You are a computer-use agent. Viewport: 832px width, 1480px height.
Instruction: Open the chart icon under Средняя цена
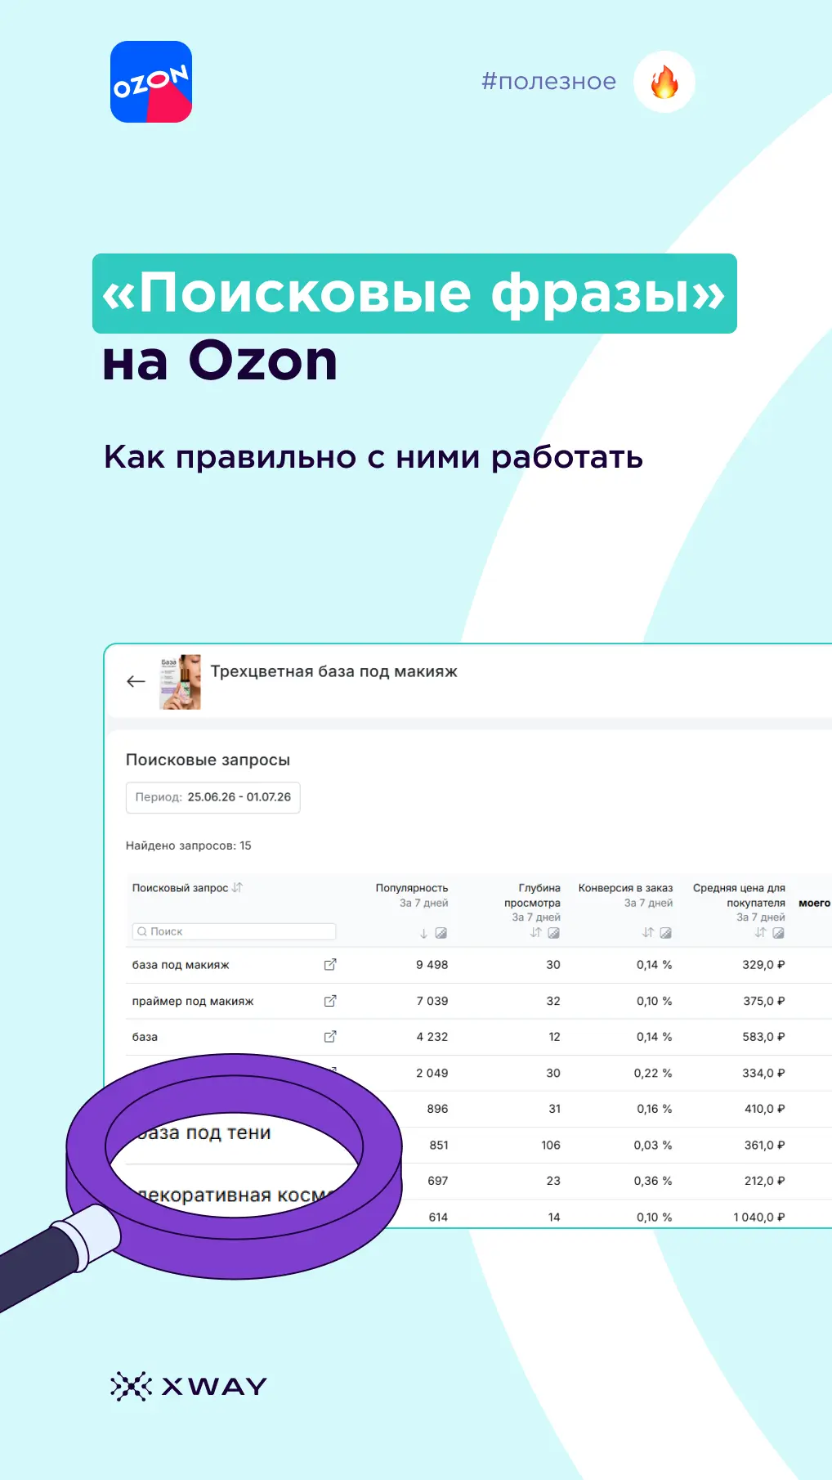pos(778,933)
